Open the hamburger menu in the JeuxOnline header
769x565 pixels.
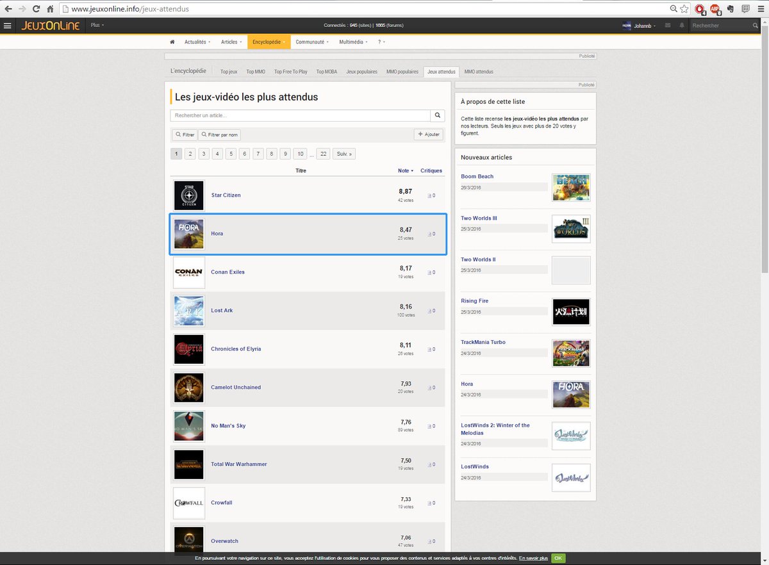coord(7,26)
